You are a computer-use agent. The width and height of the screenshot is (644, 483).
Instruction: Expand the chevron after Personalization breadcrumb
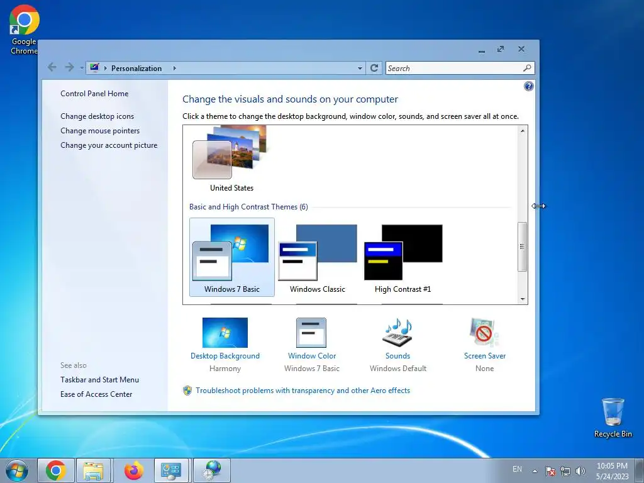(175, 68)
